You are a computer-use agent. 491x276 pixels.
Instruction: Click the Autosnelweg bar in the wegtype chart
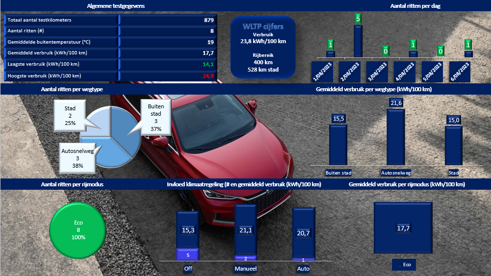(396, 137)
